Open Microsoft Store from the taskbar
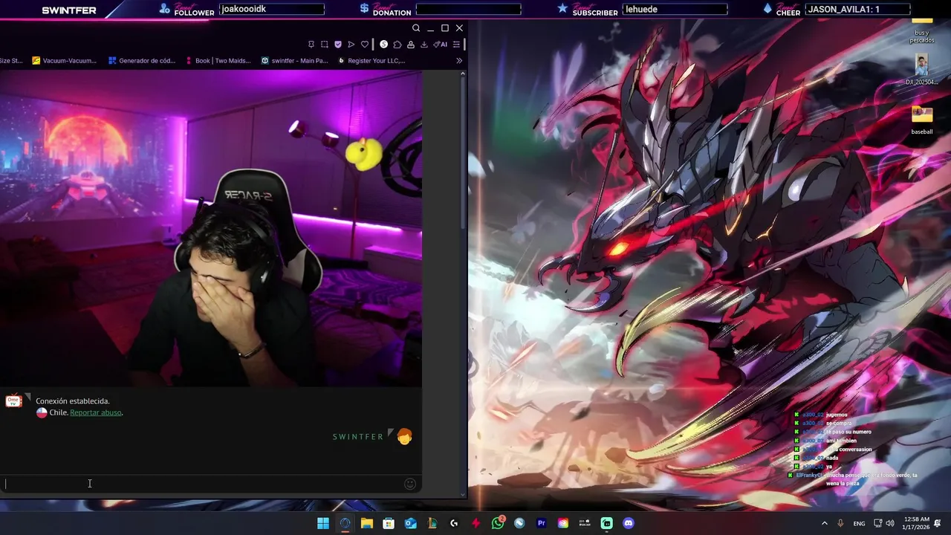Viewport: 951px width, 535px height. [389, 523]
